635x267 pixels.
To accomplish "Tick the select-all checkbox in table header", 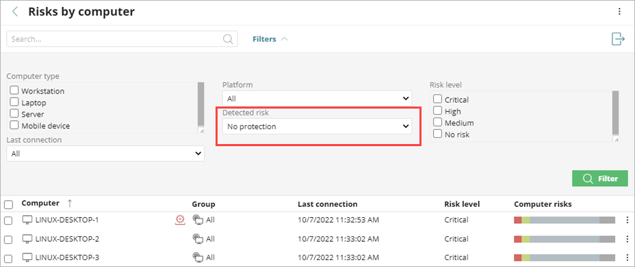I will 8,204.
